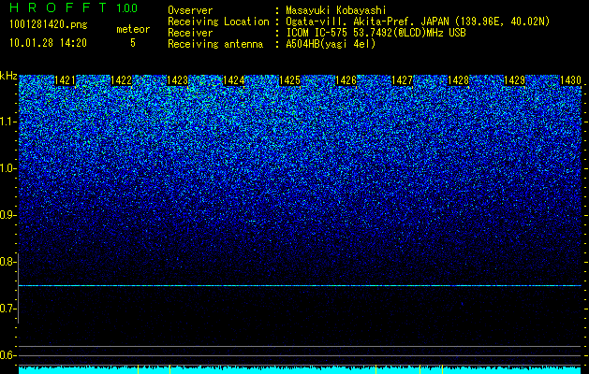Click the cyan horizontal carrier line
This screenshot has height=374, width=589.
(x=300, y=286)
